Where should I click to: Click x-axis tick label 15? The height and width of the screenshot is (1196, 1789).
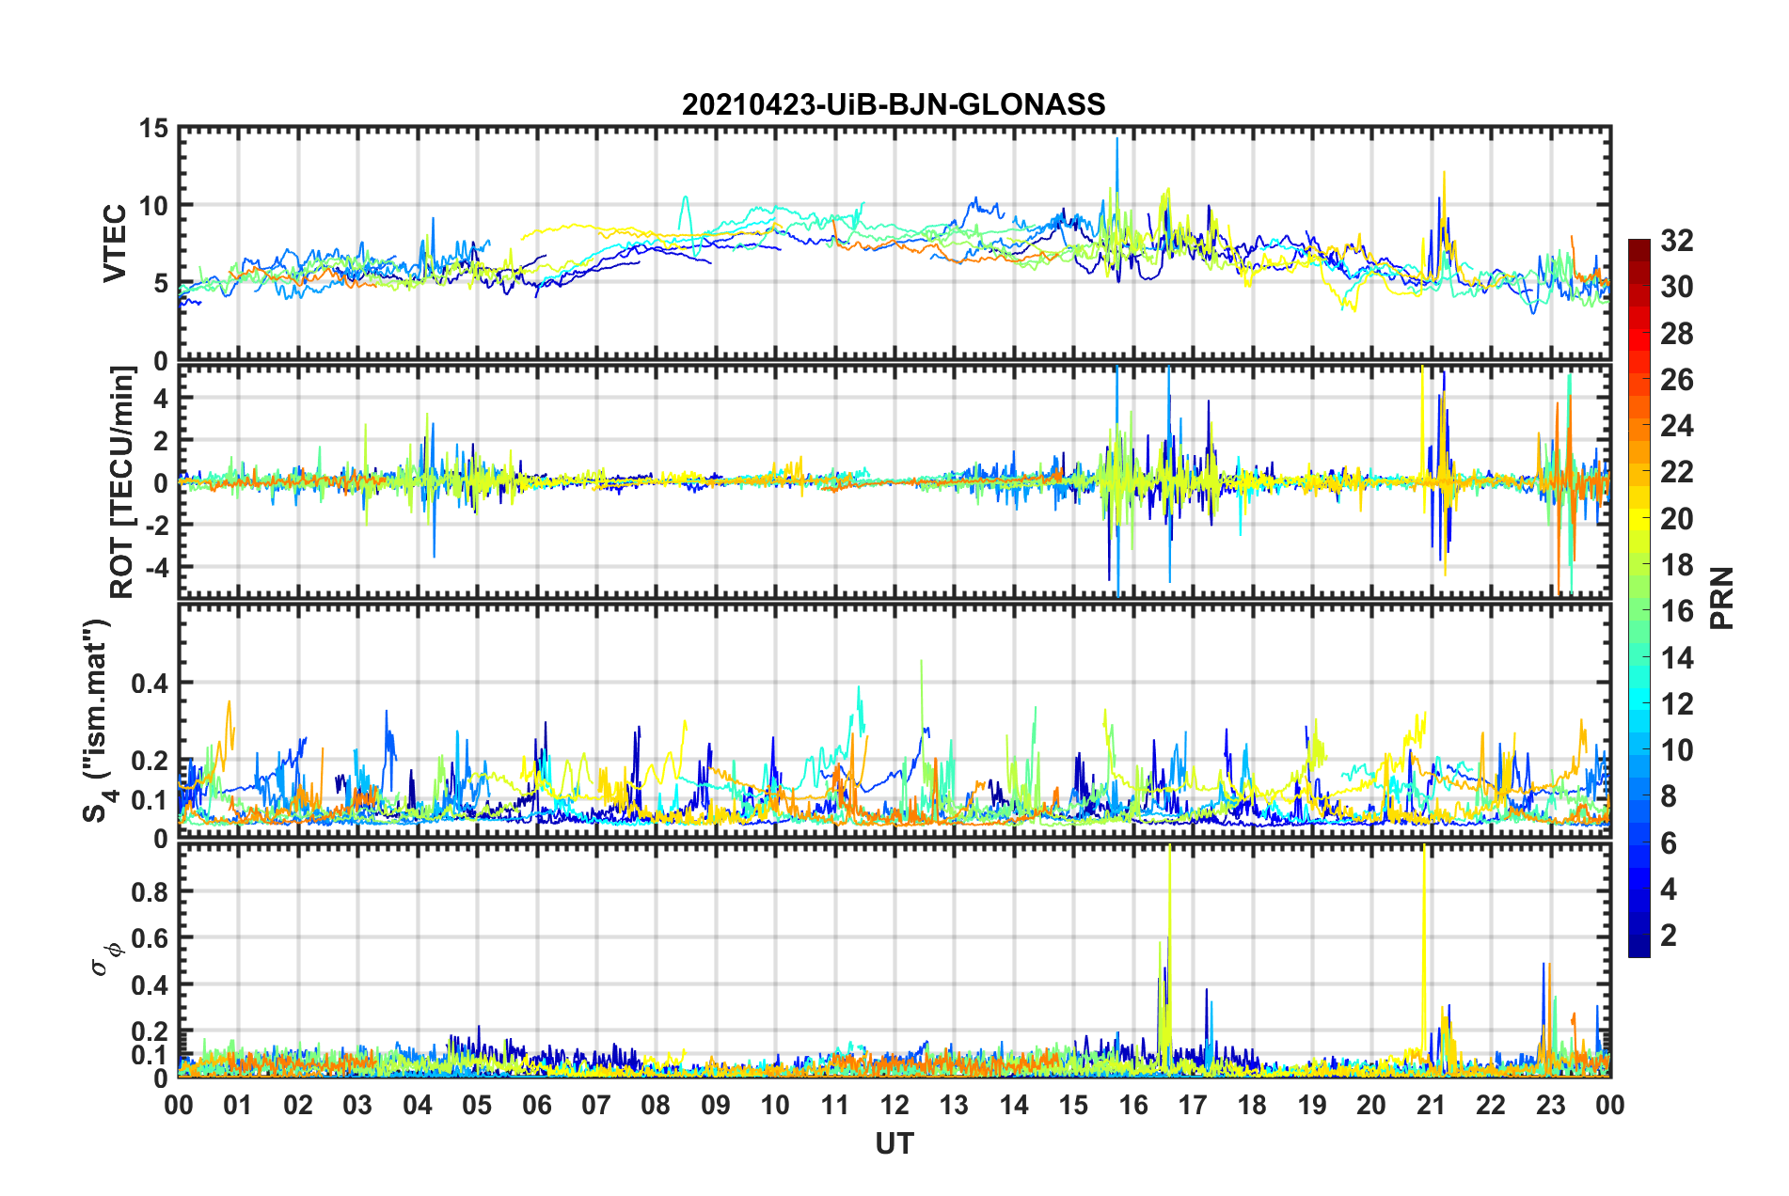[x=1073, y=1105]
